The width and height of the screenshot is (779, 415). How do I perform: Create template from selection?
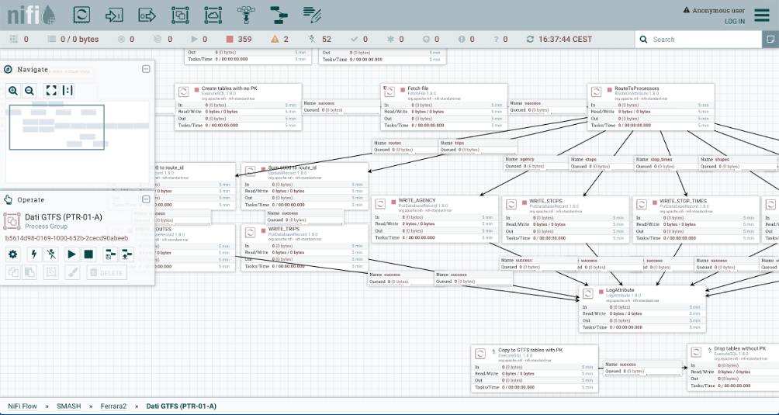click(x=110, y=254)
